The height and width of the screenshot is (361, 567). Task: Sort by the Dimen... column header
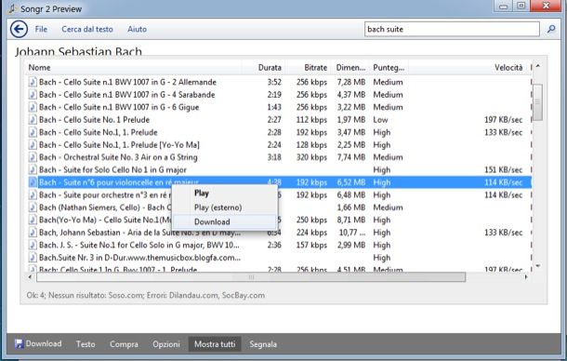(350, 67)
